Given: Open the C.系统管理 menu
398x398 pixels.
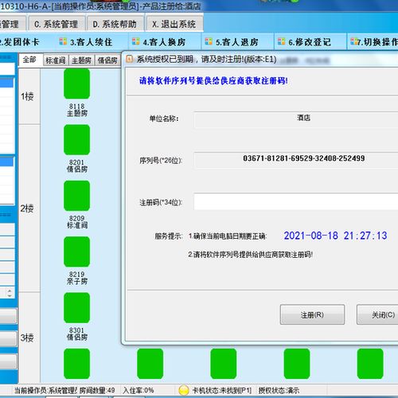Looking at the screenshot, I should pos(57,24).
